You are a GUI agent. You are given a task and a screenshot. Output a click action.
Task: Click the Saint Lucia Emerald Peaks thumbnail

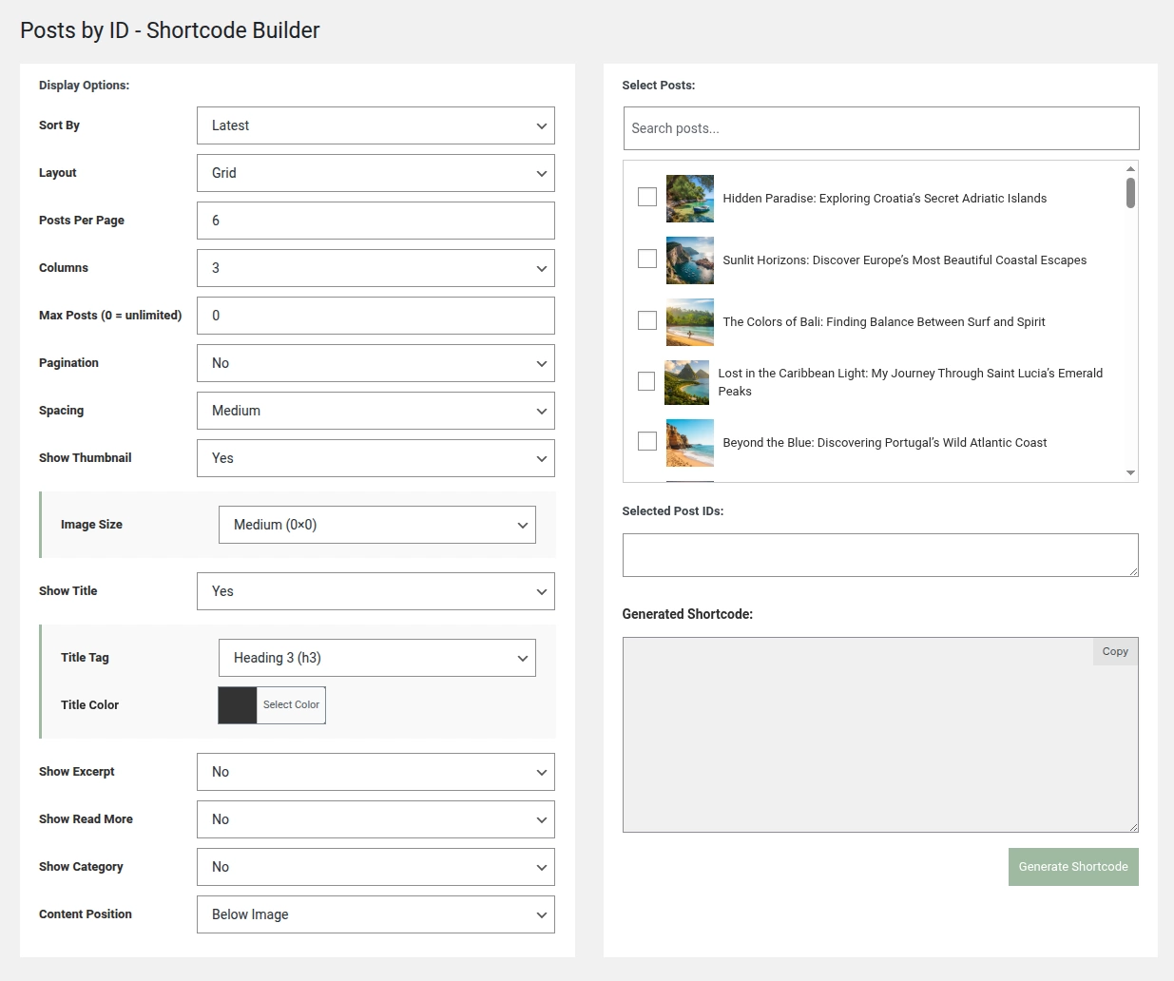point(686,382)
